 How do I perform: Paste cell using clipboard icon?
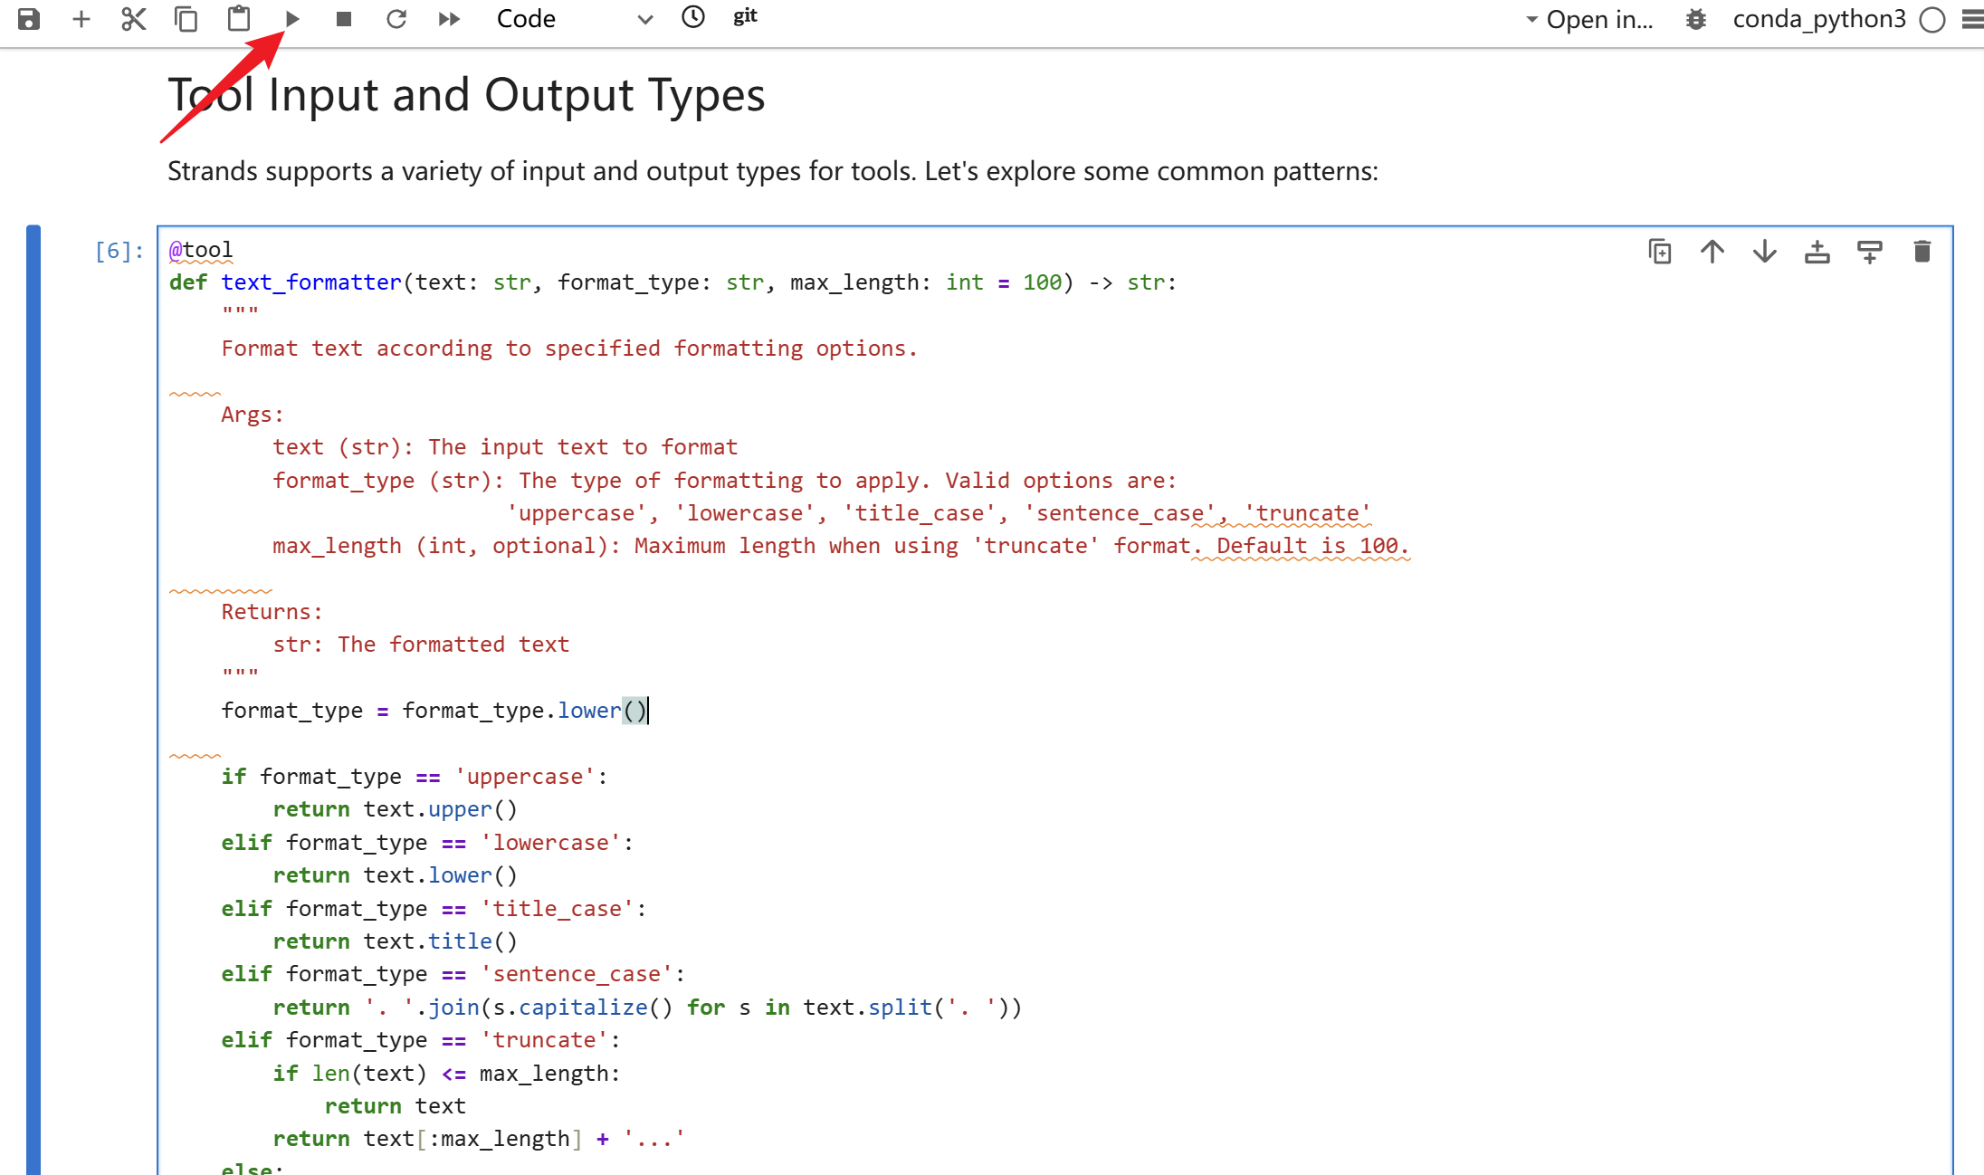tap(239, 19)
